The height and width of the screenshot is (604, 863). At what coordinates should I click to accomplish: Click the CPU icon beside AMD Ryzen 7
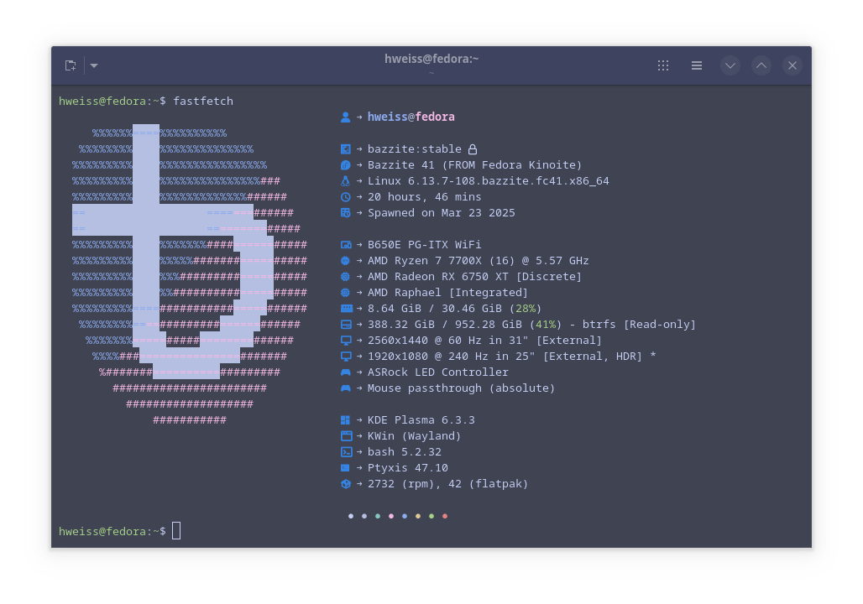346,261
